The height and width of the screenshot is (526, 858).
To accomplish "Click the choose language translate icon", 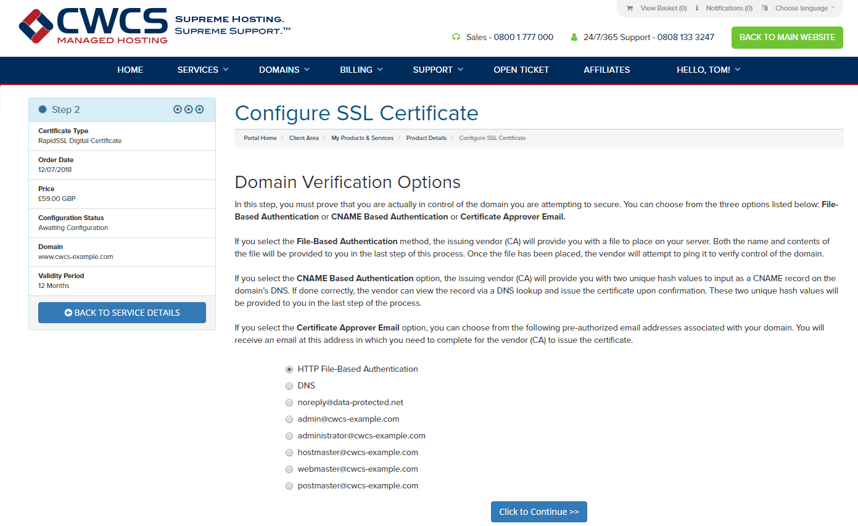I will coord(765,9).
